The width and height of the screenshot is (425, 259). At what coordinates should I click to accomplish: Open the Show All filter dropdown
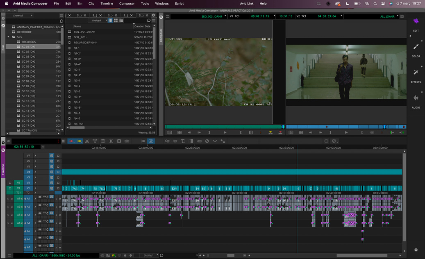click(x=23, y=16)
